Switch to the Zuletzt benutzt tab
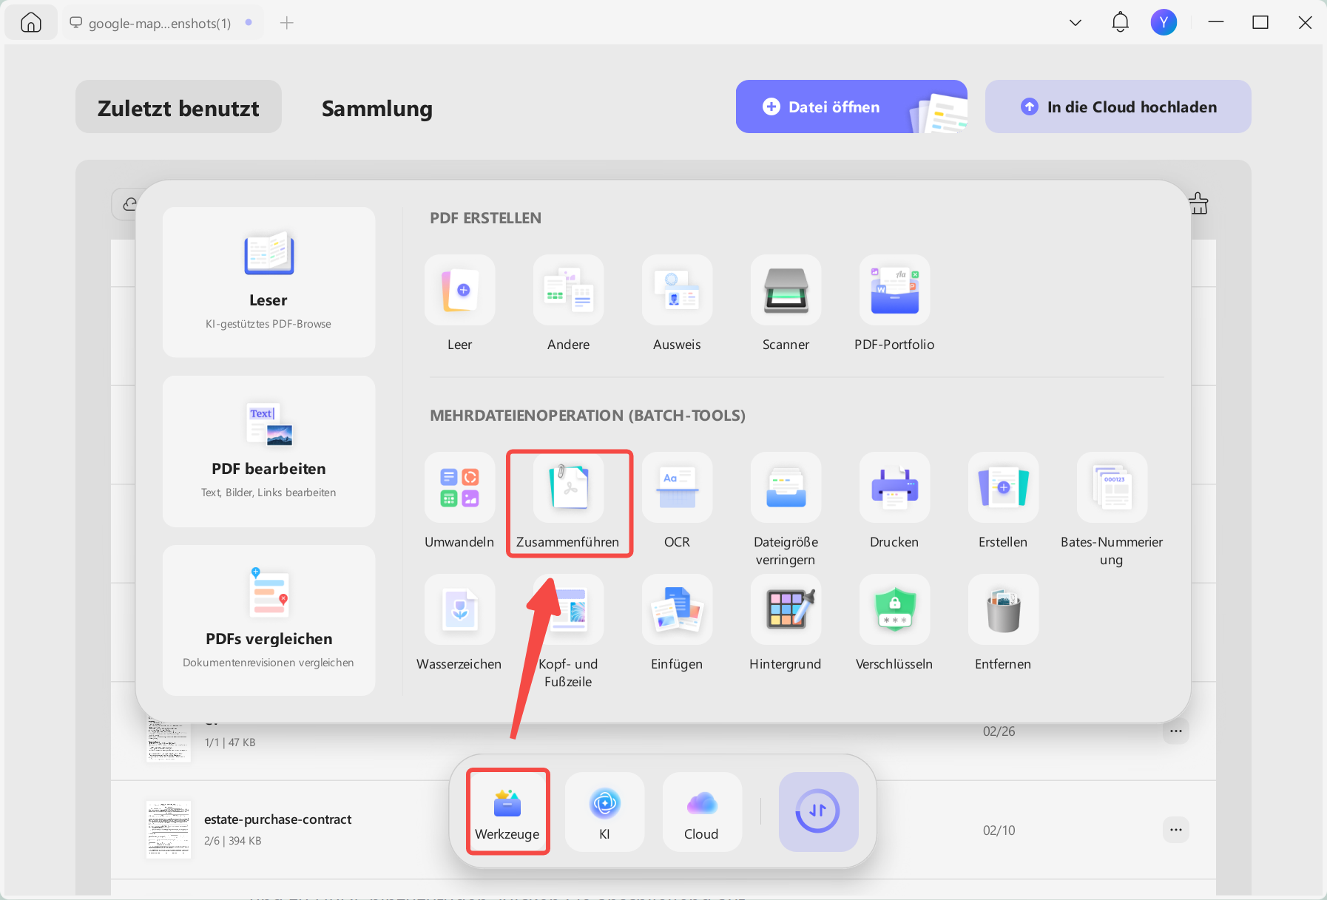 pyautogui.click(x=178, y=107)
